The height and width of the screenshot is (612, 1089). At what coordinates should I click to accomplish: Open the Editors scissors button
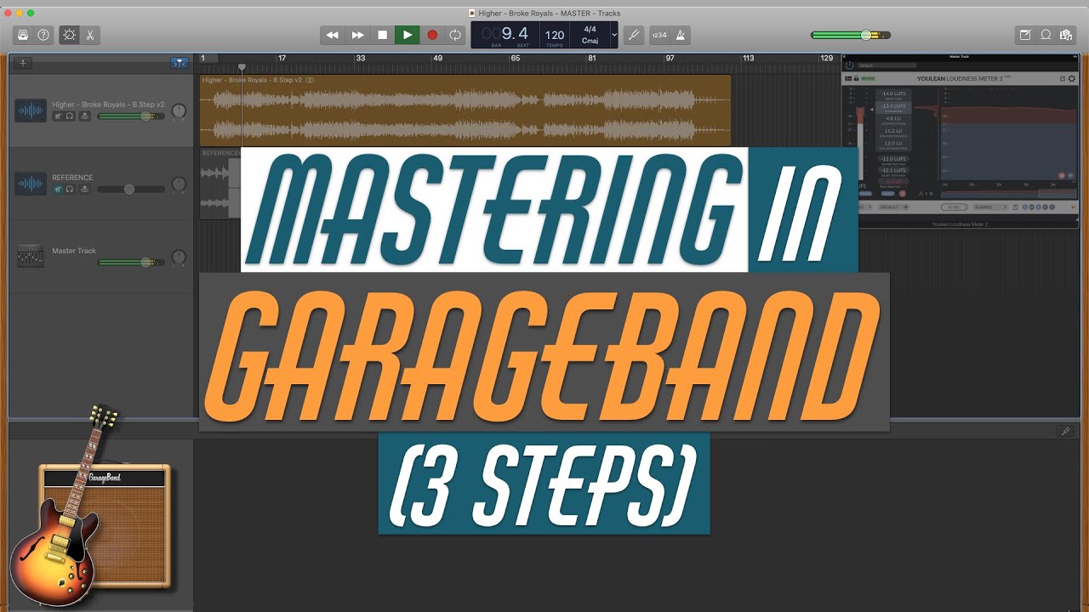(x=89, y=35)
